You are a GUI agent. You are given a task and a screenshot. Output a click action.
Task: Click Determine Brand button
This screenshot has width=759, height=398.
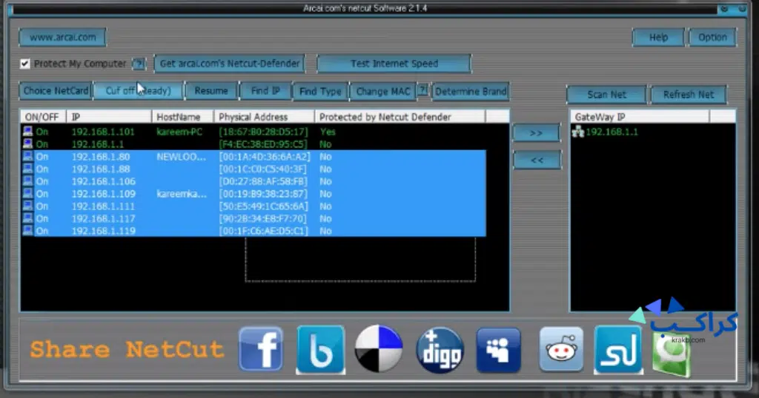point(471,91)
